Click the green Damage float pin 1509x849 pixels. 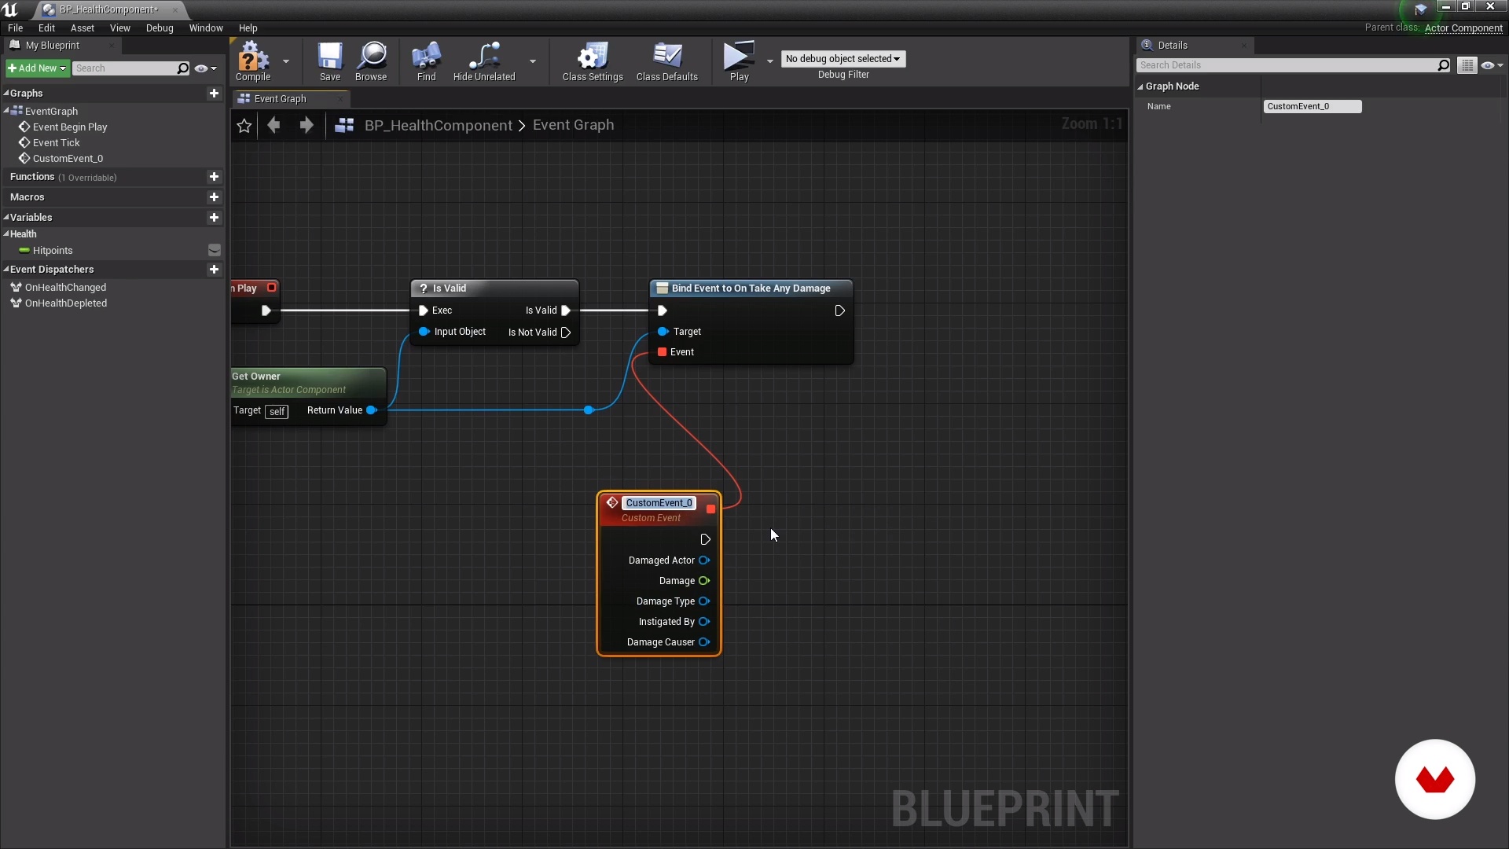[704, 581]
